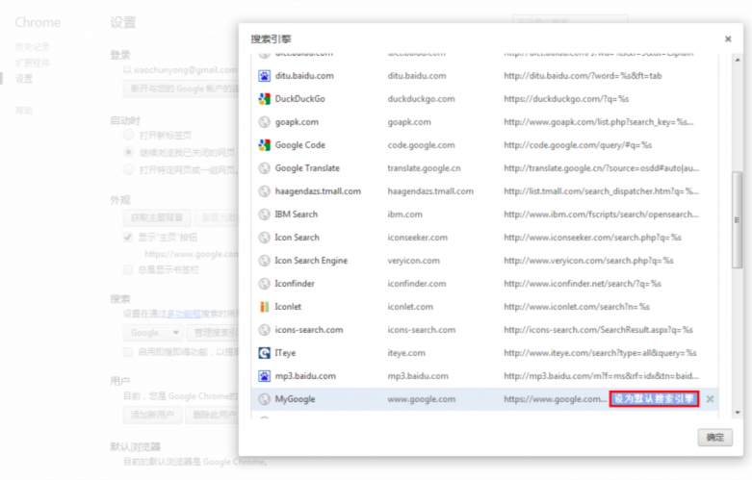Click the DuckDuckGo row favicon
The image size is (752, 480).
click(x=264, y=99)
